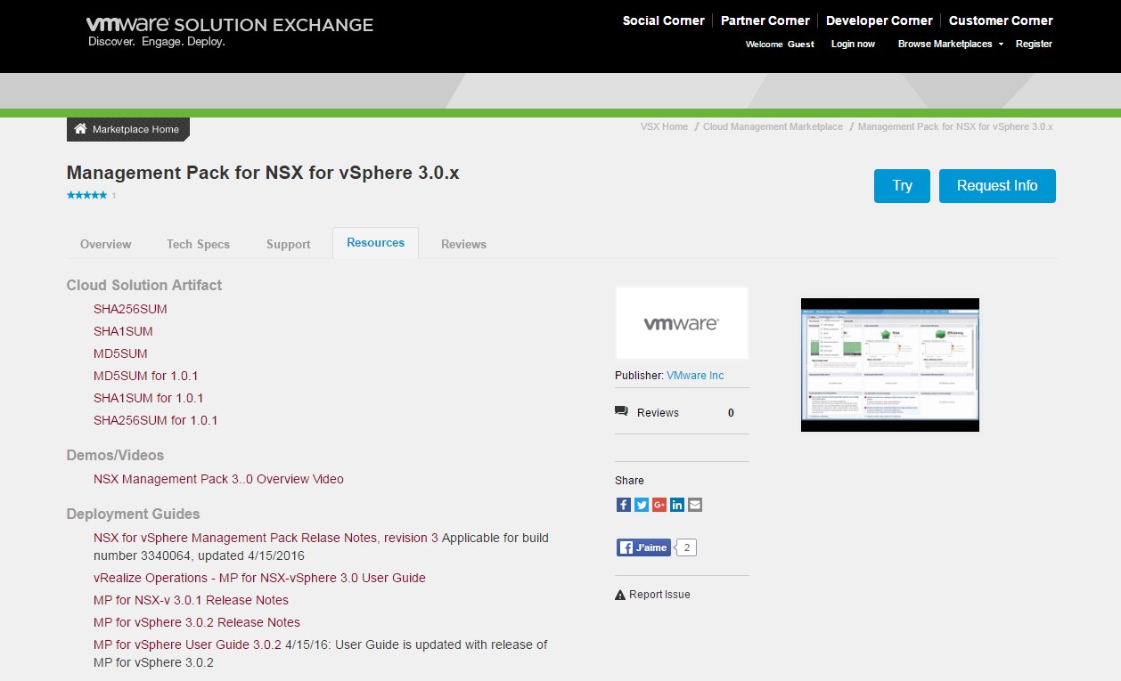Screen dimensions: 1121x681
Task: Open the VMware Inc publisher link
Action: (x=695, y=376)
